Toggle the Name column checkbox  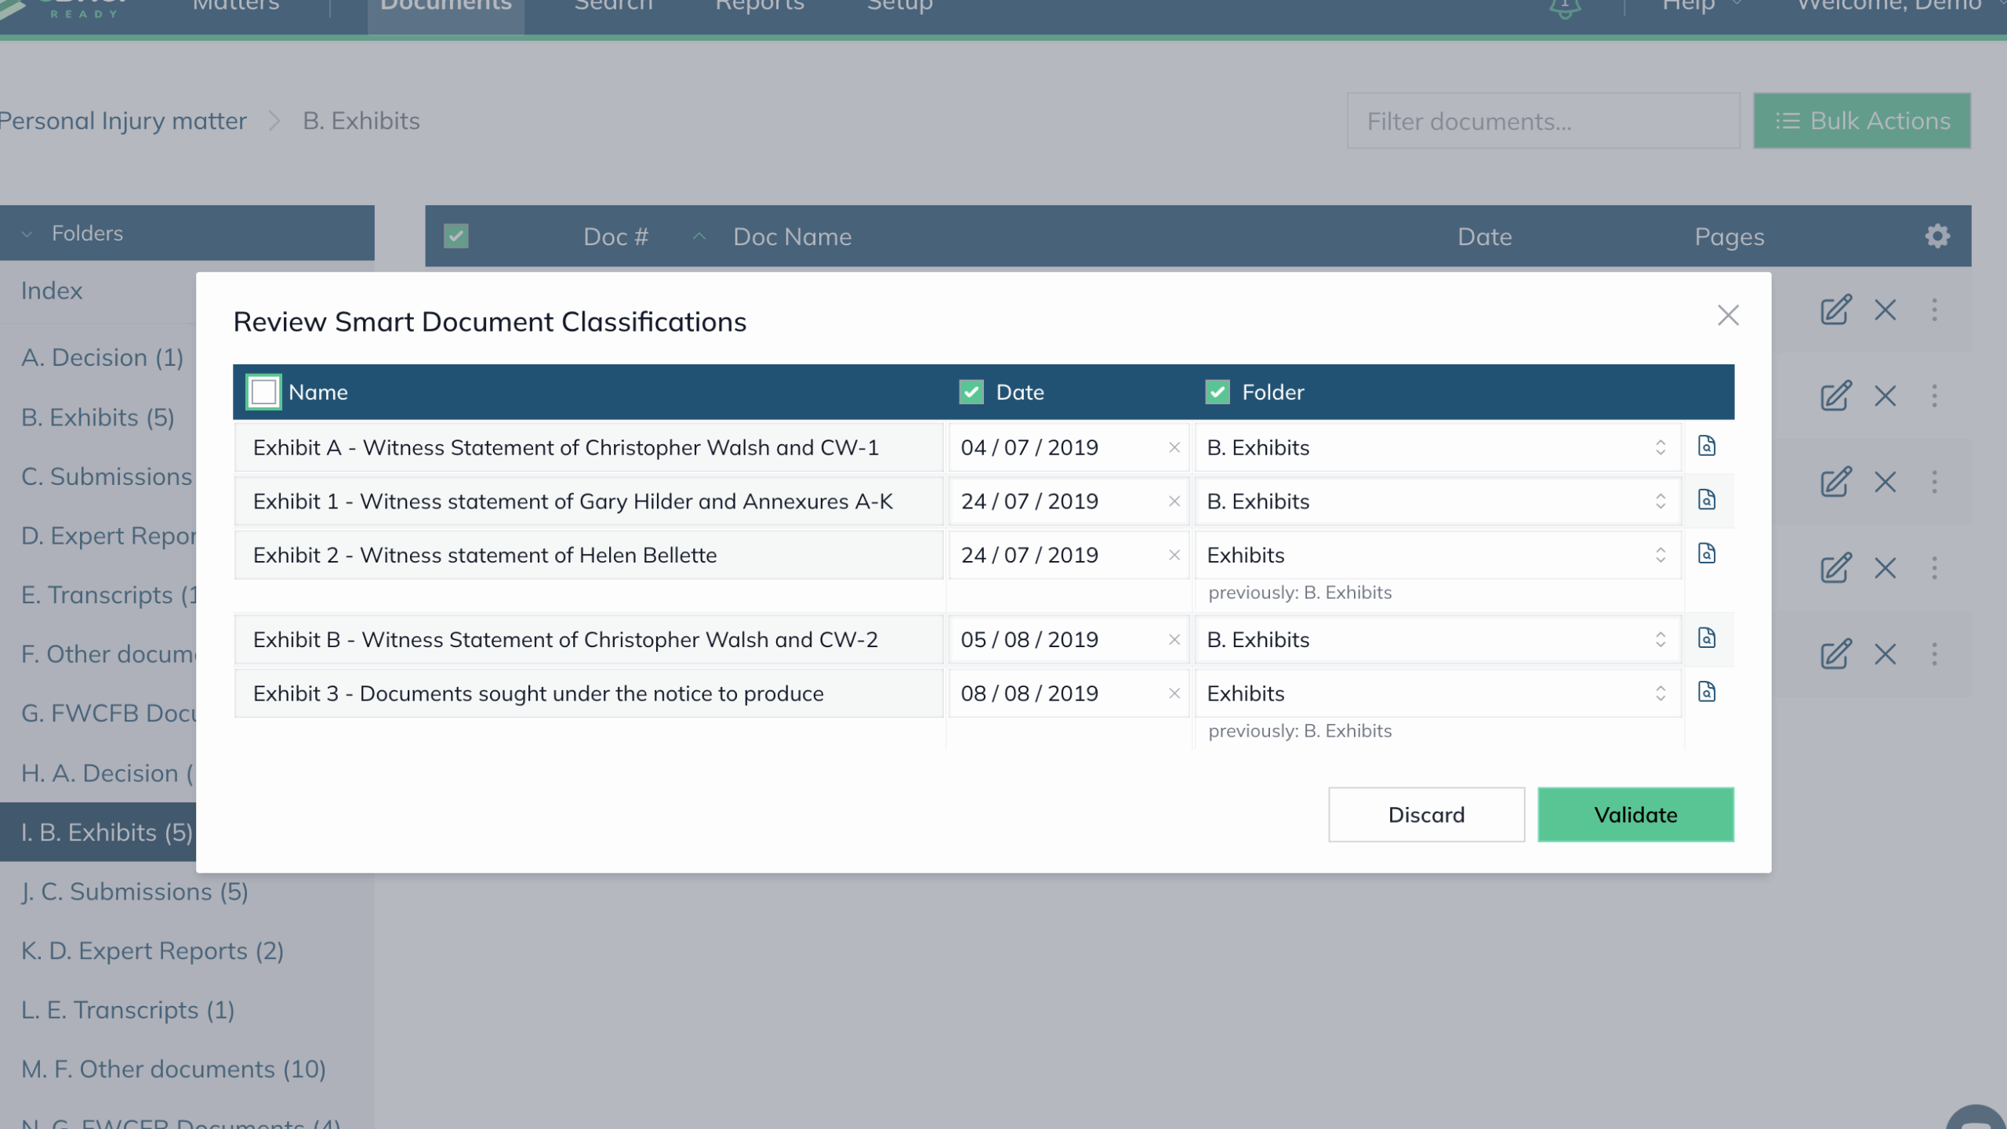tap(263, 392)
